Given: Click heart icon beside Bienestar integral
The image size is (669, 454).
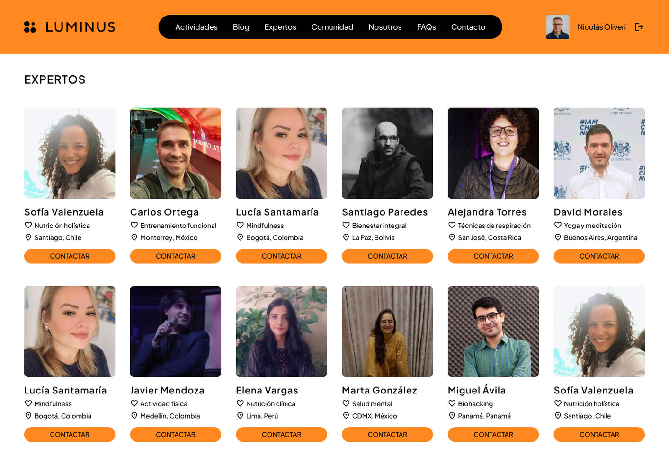Looking at the screenshot, I should [346, 225].
